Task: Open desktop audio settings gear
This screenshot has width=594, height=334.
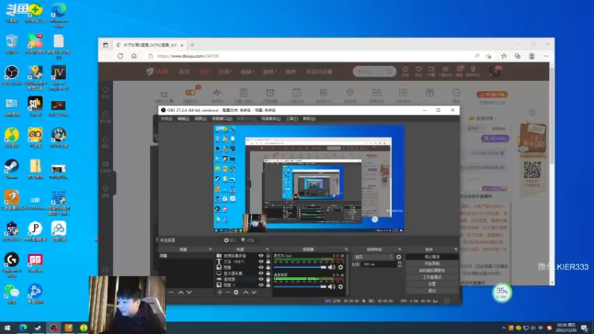Action: pyautogui.click(x=341, y=286)
